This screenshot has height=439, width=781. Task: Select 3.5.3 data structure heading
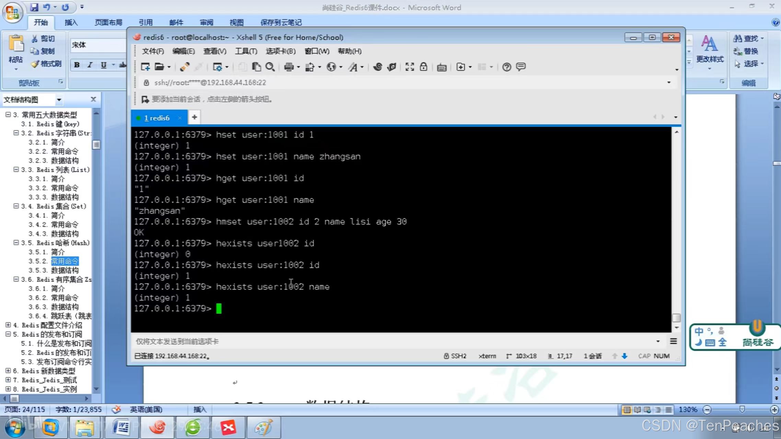coord(65,270)
